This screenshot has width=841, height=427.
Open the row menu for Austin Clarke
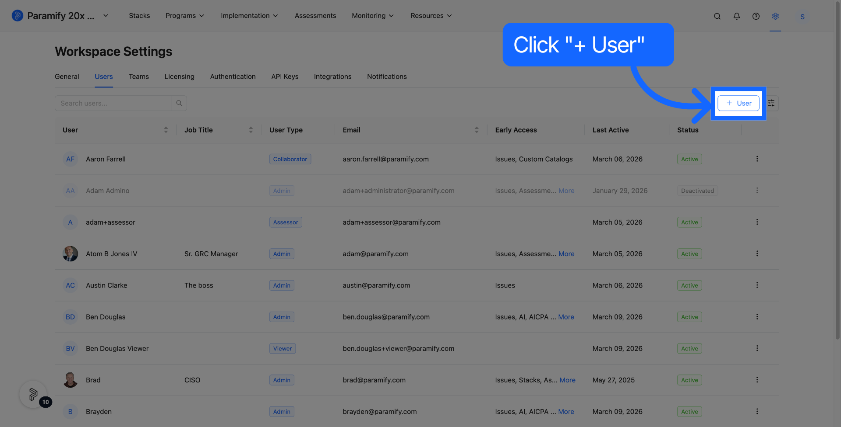click(x=757, y=285)
